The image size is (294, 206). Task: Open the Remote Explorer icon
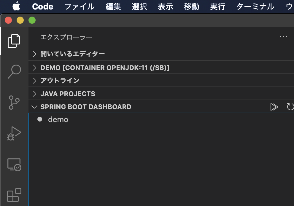click(x=14, y=165)
